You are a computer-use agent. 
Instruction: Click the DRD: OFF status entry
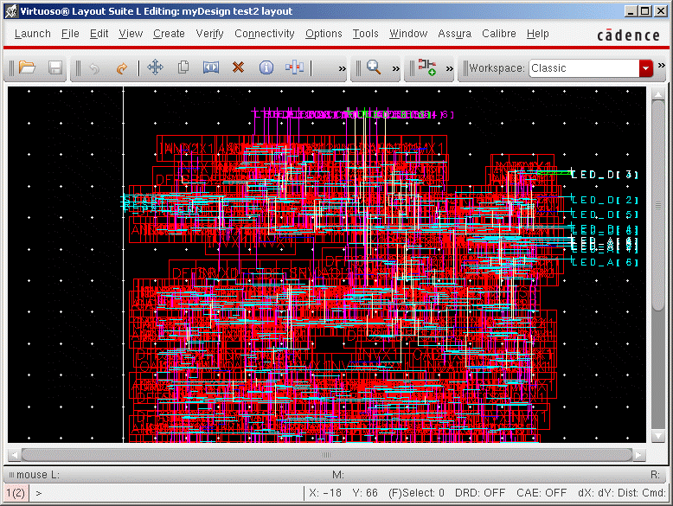pos(480,493)
